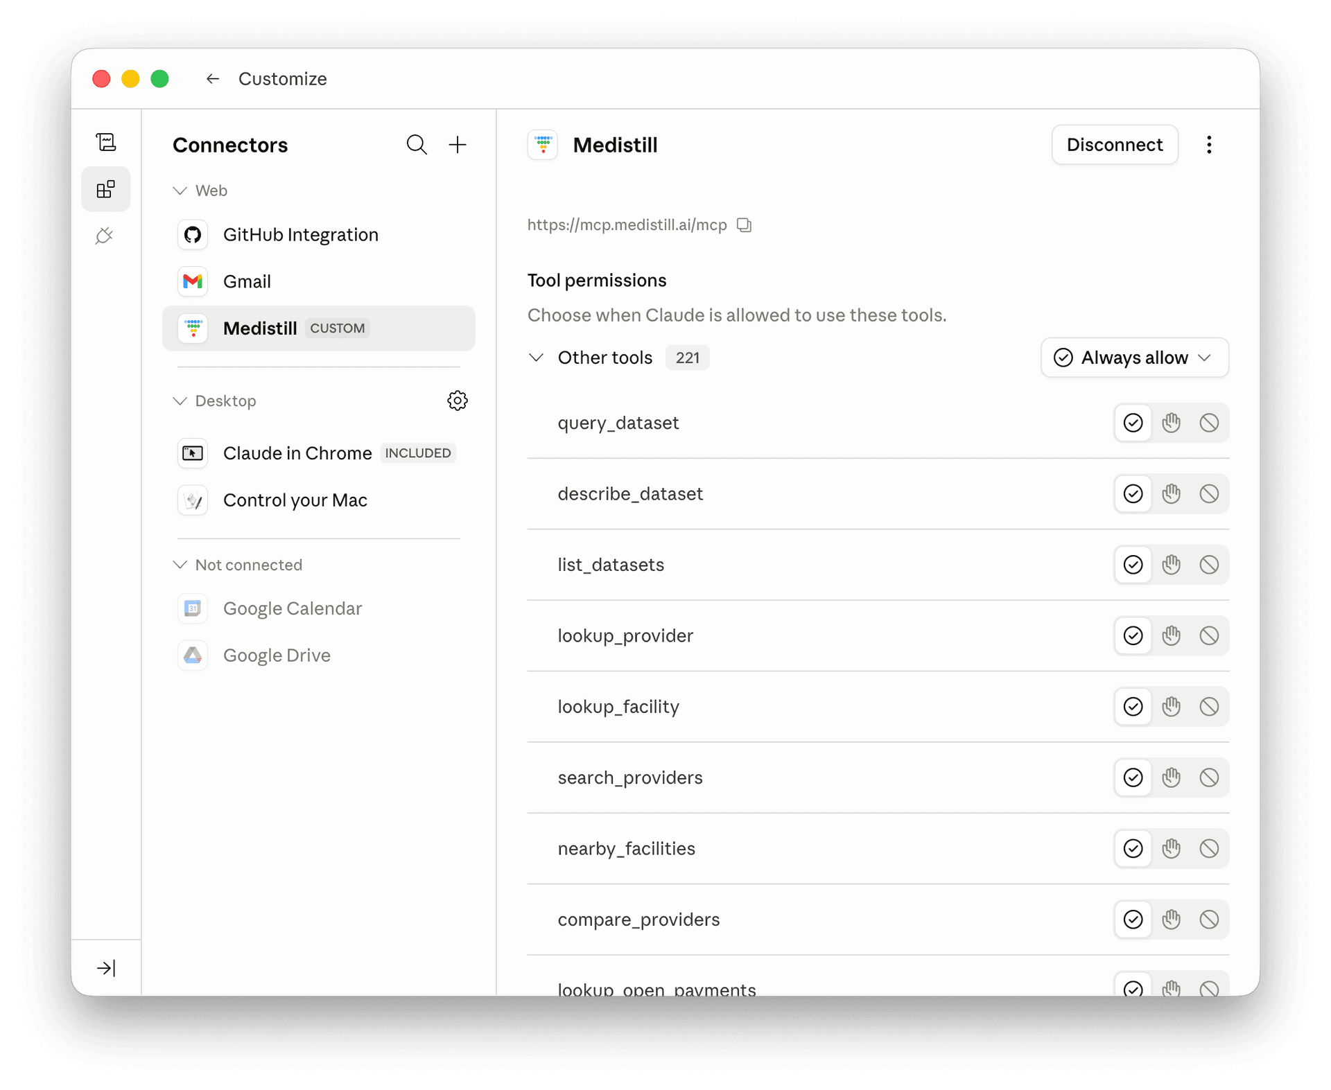The width and height of the screenshot is (1331, 1090).
Task: Click the back arrow next to Customize
Action: tap(213, 79)
